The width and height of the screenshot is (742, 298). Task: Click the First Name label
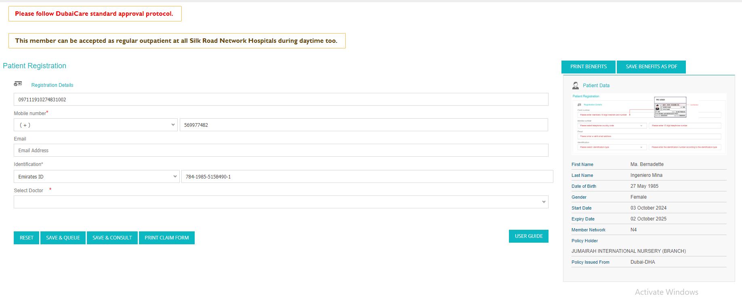tap(582, 164)
